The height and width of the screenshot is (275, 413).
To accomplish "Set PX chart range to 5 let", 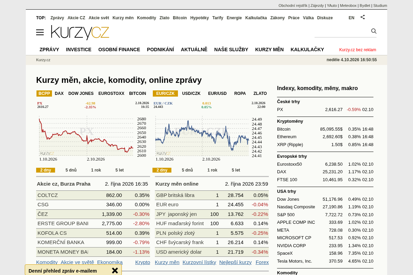I will [120, 170].
